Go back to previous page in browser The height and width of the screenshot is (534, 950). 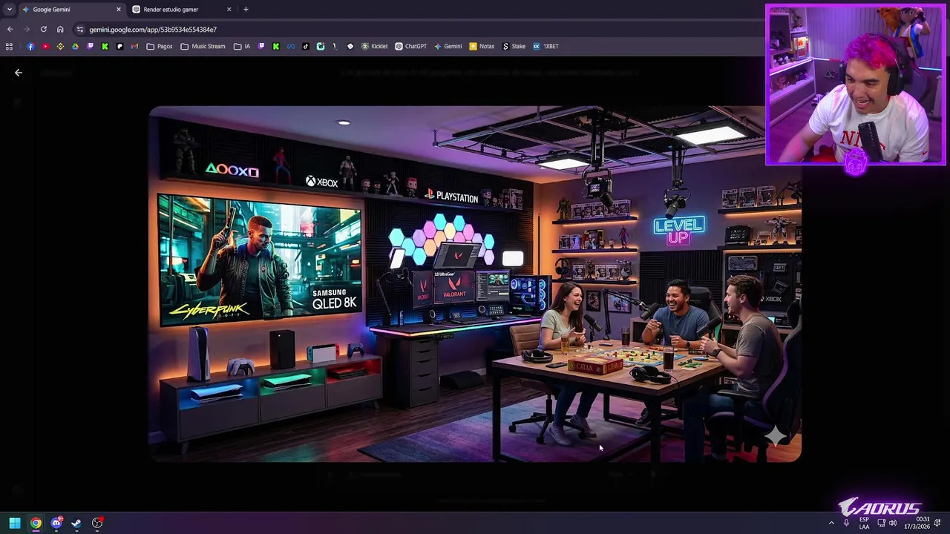(x=10, y=30)
